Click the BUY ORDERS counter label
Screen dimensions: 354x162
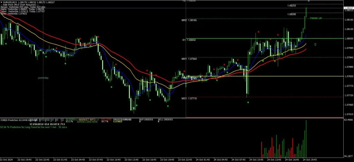(x=146, y=120)
